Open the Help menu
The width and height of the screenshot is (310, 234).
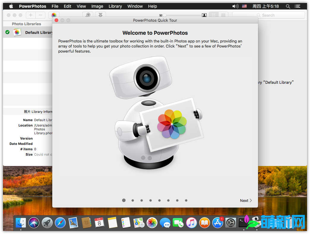coord(152,6)
